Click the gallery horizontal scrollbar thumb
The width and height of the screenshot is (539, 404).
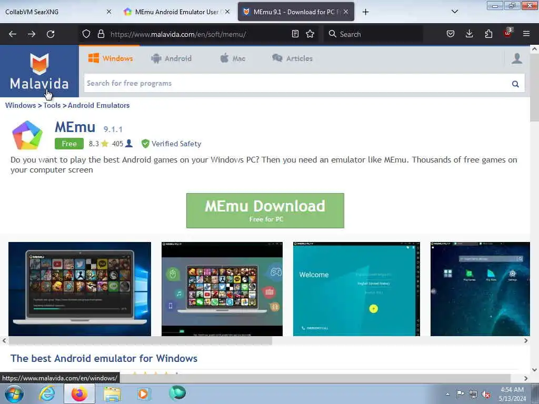coord(140,341)
